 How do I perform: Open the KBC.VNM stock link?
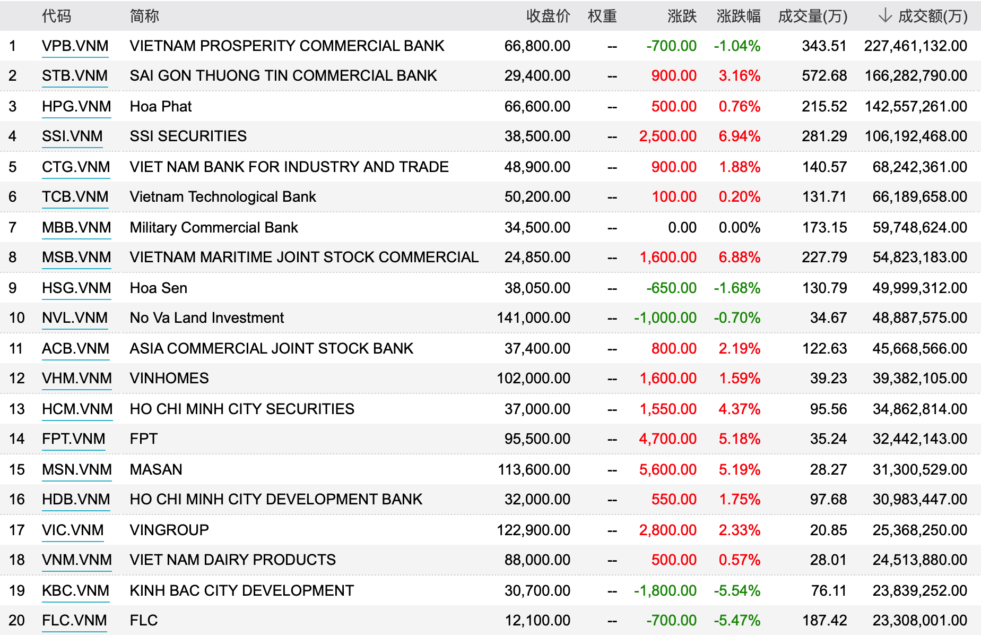[75, 591]
